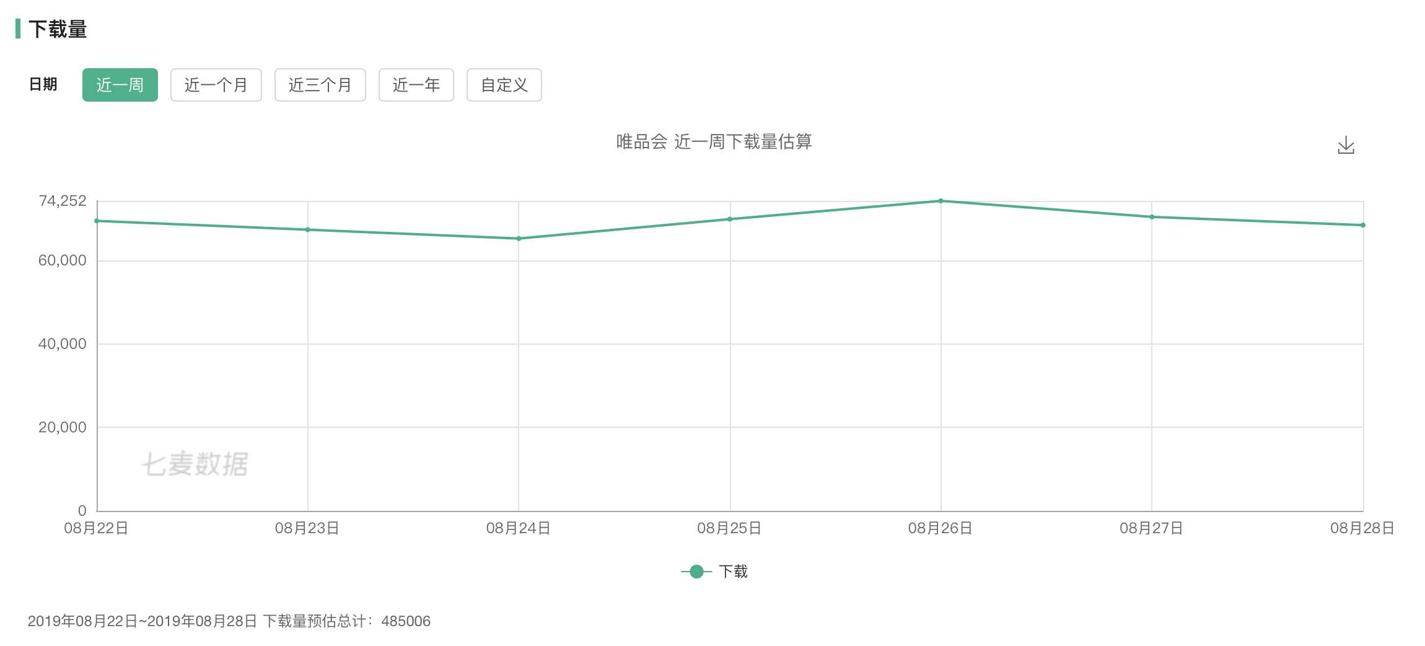Viewport: 1425px width, 646px height.
Task: Click the 08月23日 data point
Action: [308, 230]
